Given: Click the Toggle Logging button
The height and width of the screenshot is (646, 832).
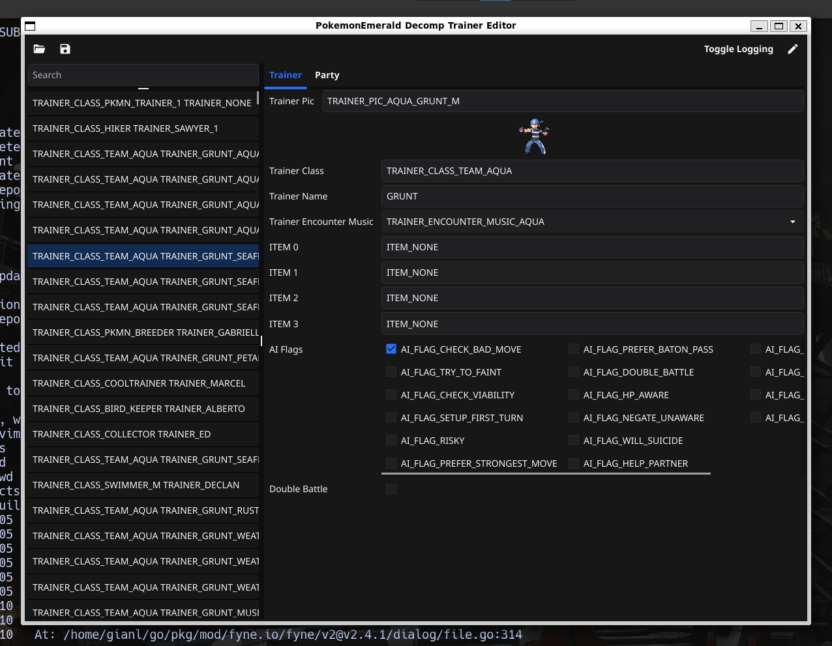Looking at the screenshot, I should 738,49.
